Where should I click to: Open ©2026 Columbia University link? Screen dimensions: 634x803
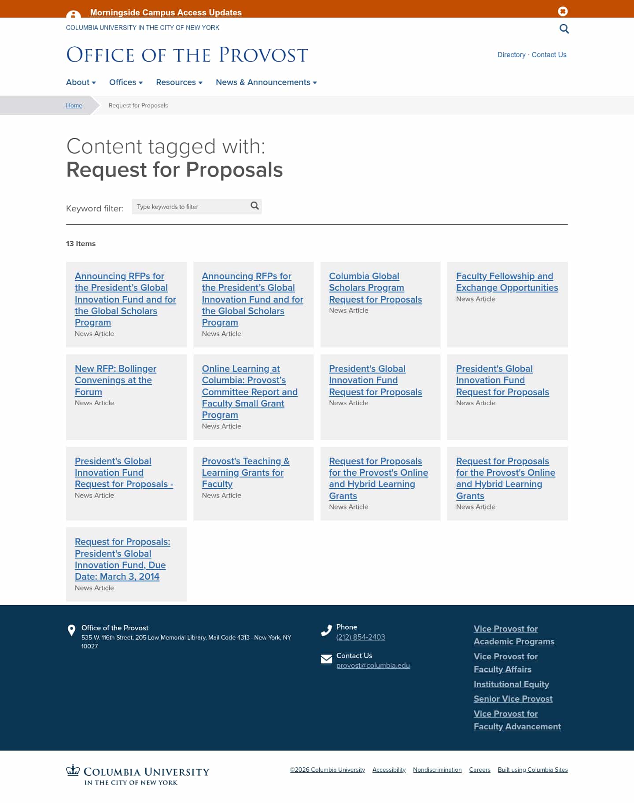pyautogui.click(x=327, y=770)
